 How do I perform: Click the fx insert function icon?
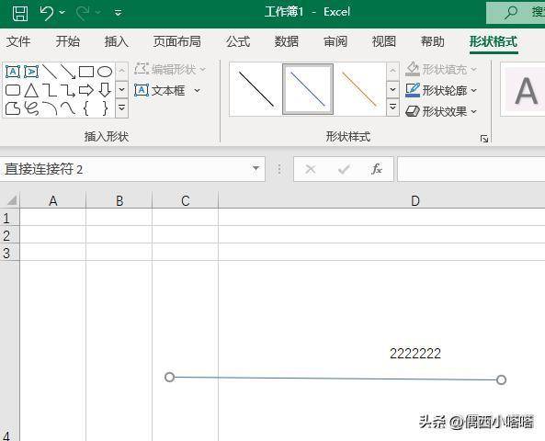(377, 169)
